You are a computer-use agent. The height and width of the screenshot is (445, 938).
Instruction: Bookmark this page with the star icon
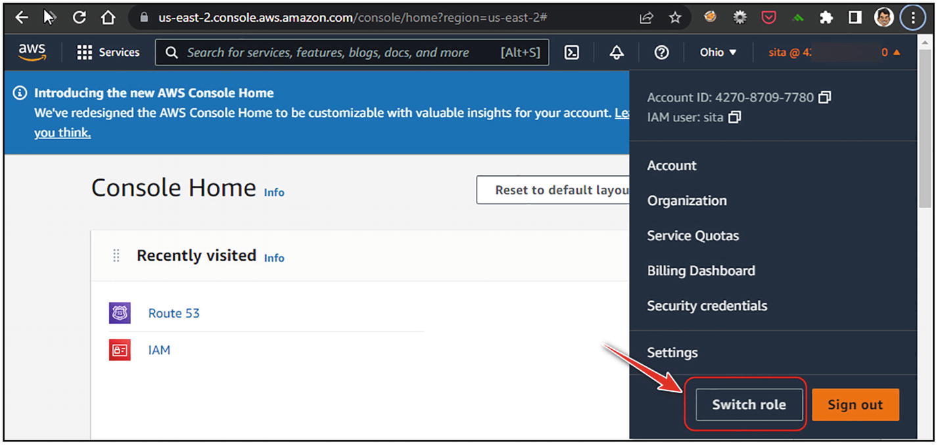[x=675, y=18]
